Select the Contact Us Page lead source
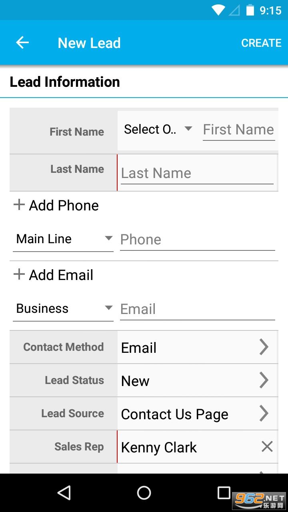The width and height of the screenshot is (288, 512). [175, 414]
